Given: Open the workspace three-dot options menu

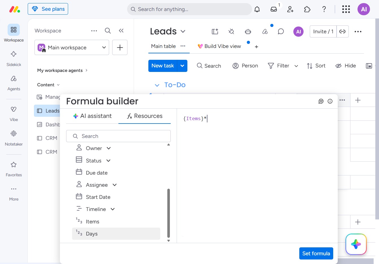Looking at the screenshot, I should click(x=94, y=30).
